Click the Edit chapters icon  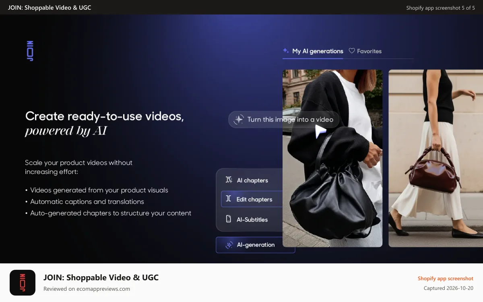[229, 199]
